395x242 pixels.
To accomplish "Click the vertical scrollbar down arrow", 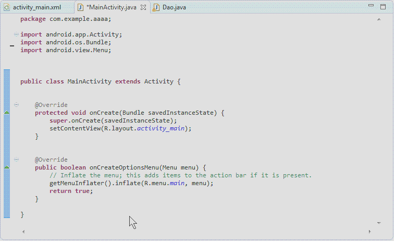I will 379,223.
